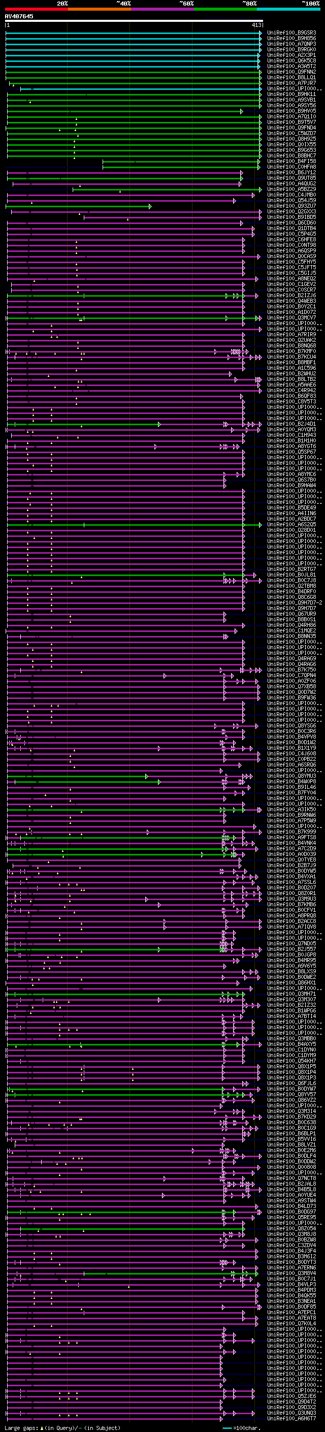Click the green ~80% identity legend segment
Image resolution: width=325 pixels, height=1432 pixels.
[x=225, y=9]
